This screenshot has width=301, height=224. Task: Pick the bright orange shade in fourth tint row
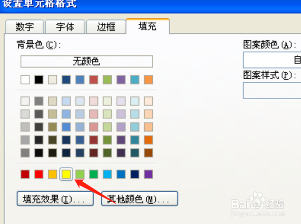pos(149,140)
